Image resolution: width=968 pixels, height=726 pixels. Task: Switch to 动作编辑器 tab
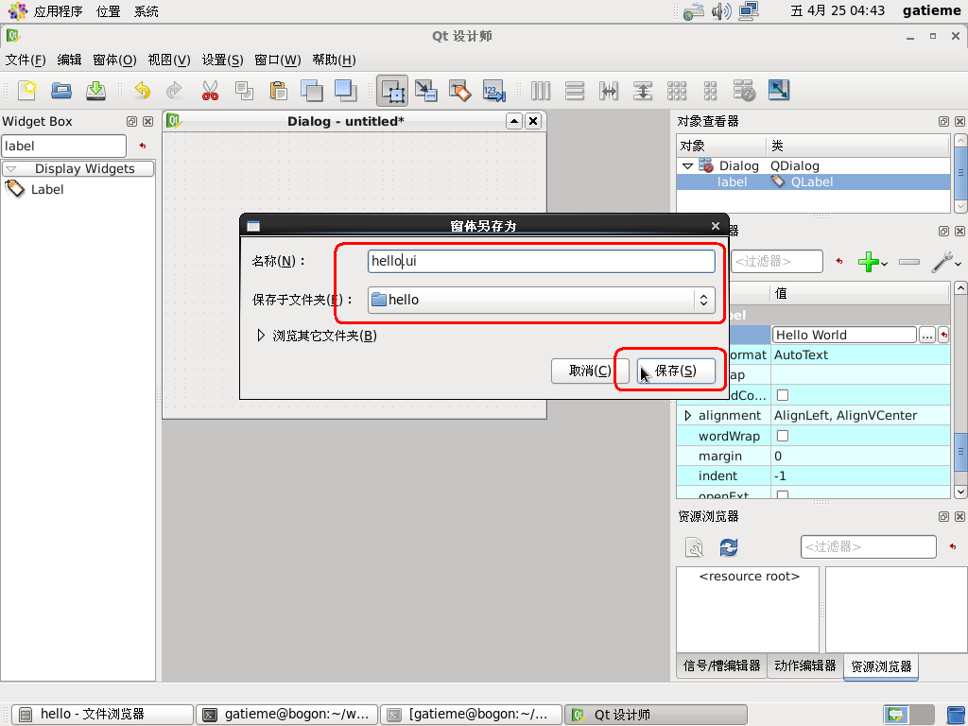coord(805,665)
